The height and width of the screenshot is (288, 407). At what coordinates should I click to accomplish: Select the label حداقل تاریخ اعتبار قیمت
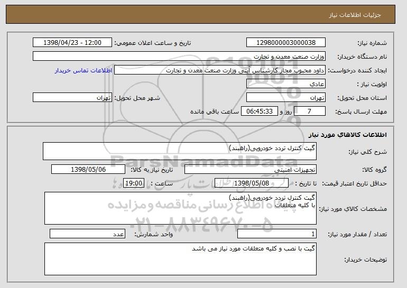click(354, 184)
